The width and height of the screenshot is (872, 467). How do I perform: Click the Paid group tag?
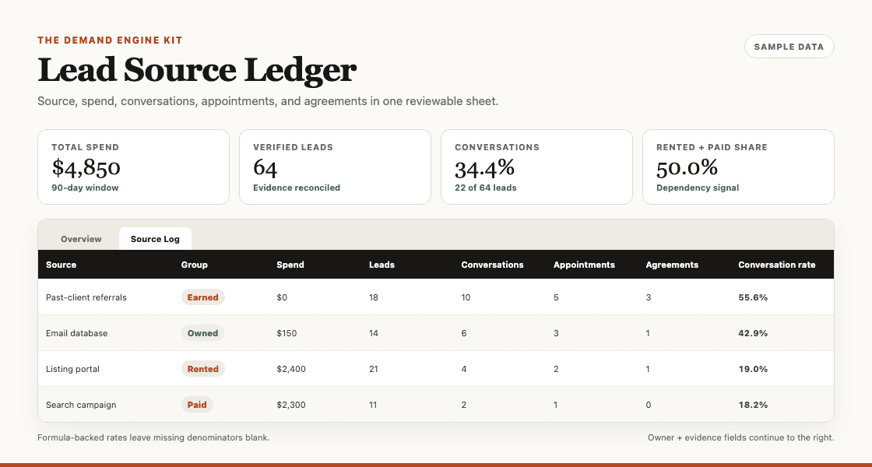197,405
